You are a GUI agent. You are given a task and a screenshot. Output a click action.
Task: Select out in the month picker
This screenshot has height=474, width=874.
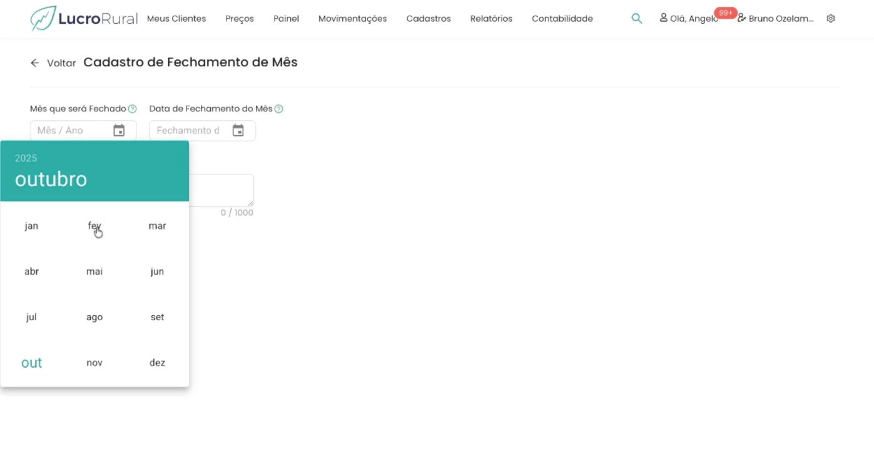coord(31,362)
